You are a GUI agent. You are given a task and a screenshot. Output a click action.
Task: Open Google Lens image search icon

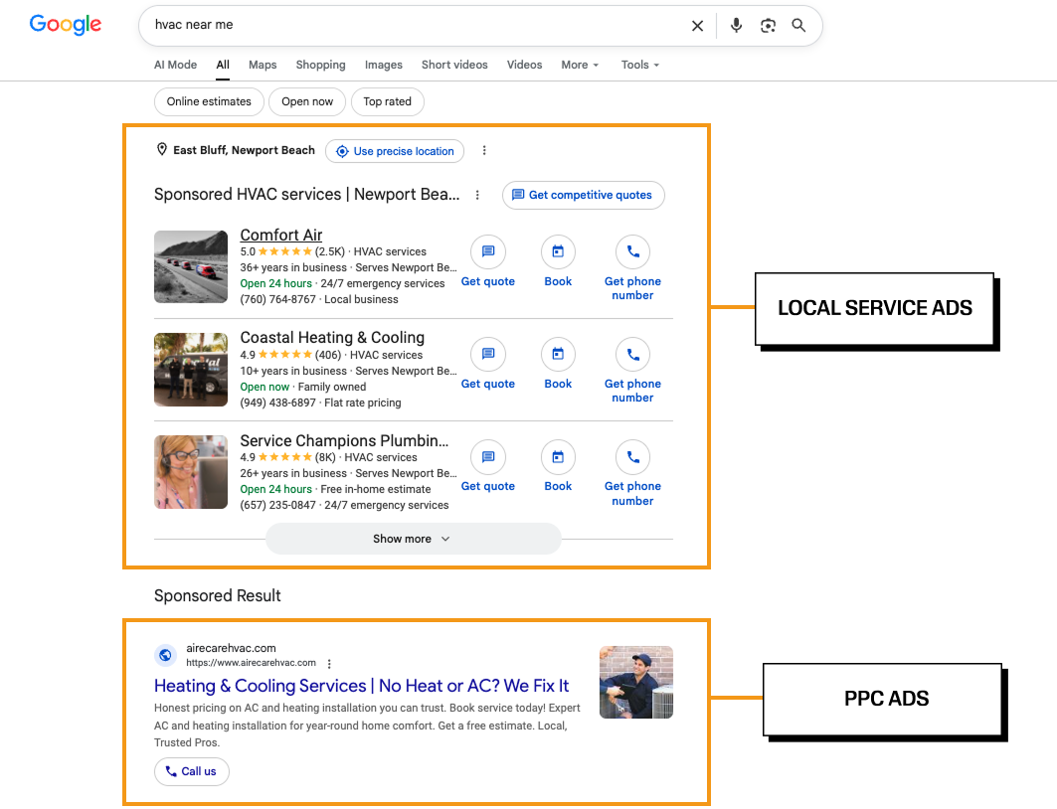click(x=768, y=26)
